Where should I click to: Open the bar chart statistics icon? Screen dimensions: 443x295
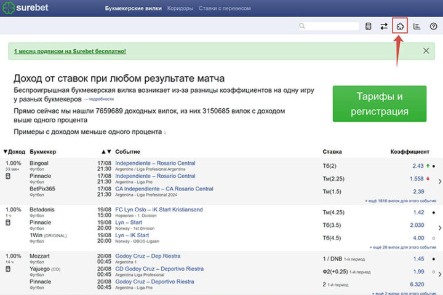(x=417, y=26)
